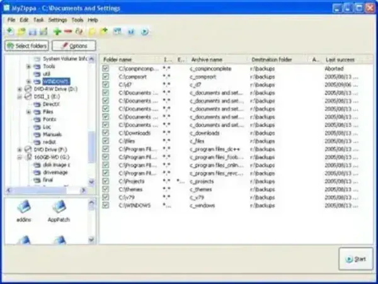Toggle the C:\v79 row checkbox
378x284 pixels.
[x=106, y=197]
